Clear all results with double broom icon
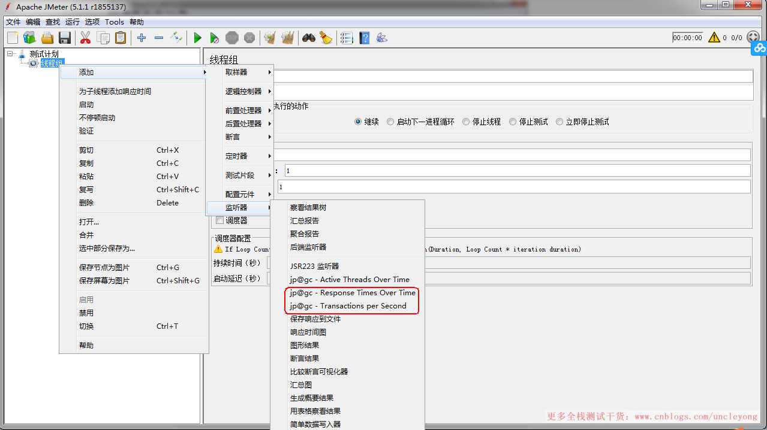 288,38
